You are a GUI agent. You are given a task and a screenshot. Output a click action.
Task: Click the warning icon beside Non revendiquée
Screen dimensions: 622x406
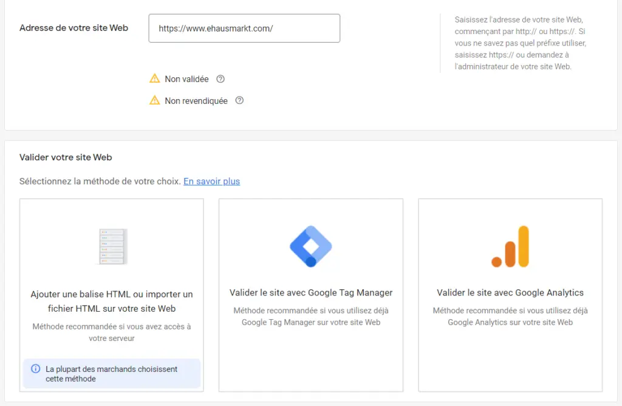pos(155,100)
